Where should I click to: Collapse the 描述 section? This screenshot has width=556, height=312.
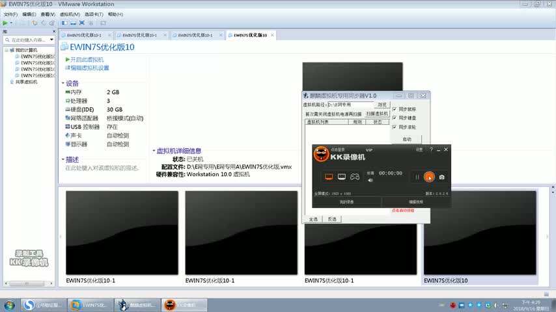click(63, 159)
